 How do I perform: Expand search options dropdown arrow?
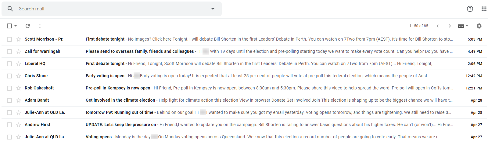coord(213,9)
